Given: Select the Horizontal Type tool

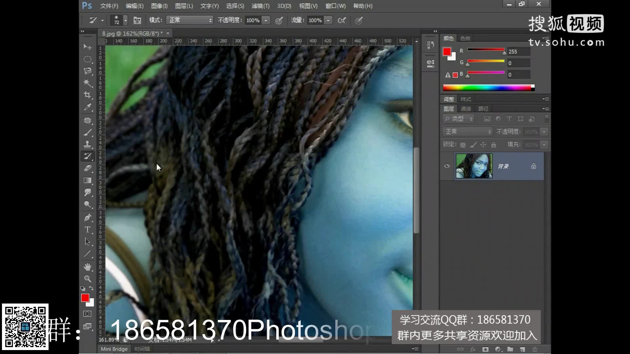Looking at the screenshot, I should point(87,229).
